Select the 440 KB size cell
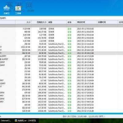123x123 pixels. coord(27,105)
